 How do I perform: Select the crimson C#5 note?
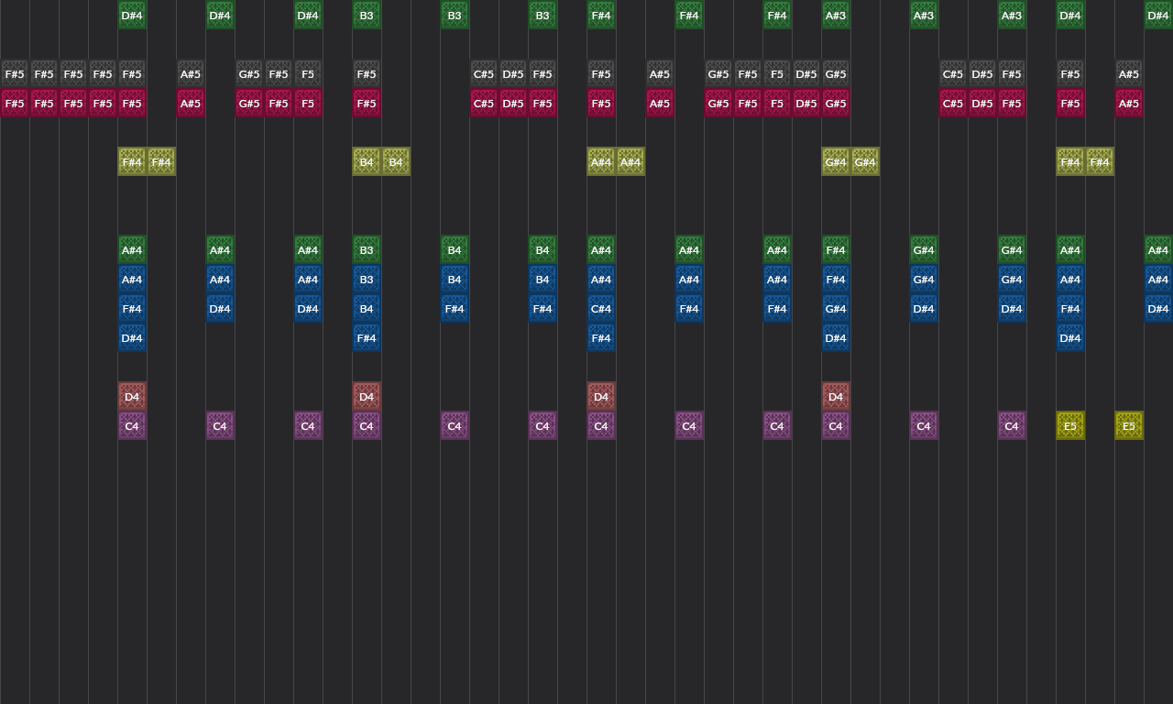point(484,103)
